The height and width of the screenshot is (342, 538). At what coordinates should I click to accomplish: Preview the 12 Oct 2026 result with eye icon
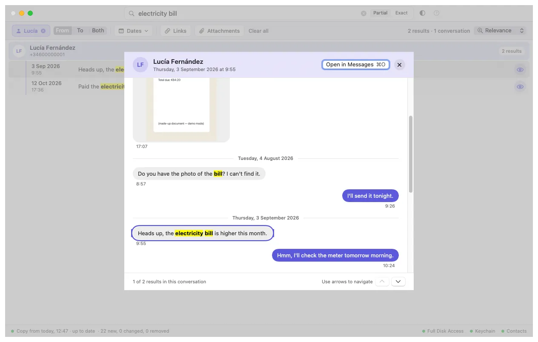pyautogui.click(x=520, y=87)
